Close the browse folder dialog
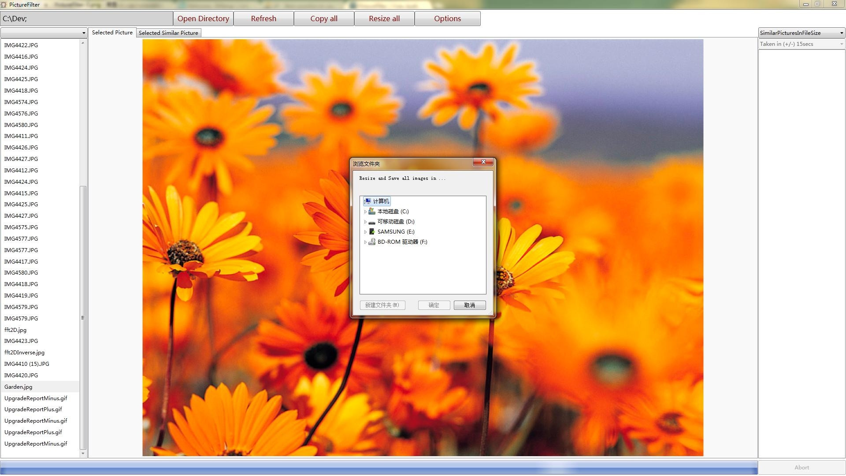This screenshot has height=476, width=846. click(483, 162)
